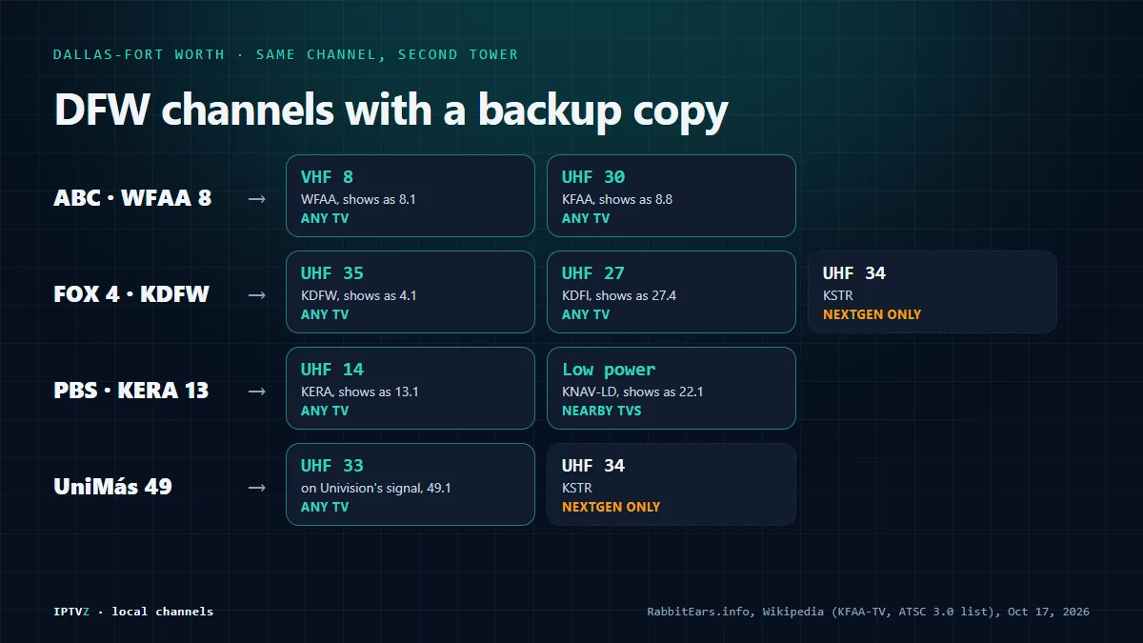Viewport: 1143px width, 643px height.
Task: Select the "DALLAS-FORT WORTH · SAME CHANNEL, SECOND TOWER" subtitle
Action: [286, 54]
